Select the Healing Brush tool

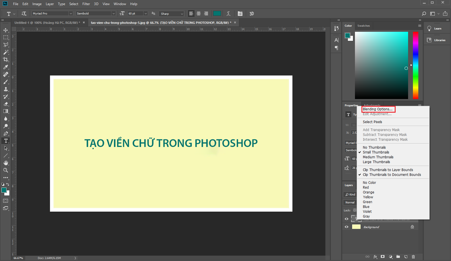click(6, 74)
